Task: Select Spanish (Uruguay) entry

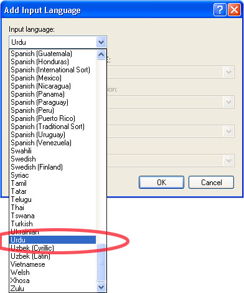Action: coord(53,135)
